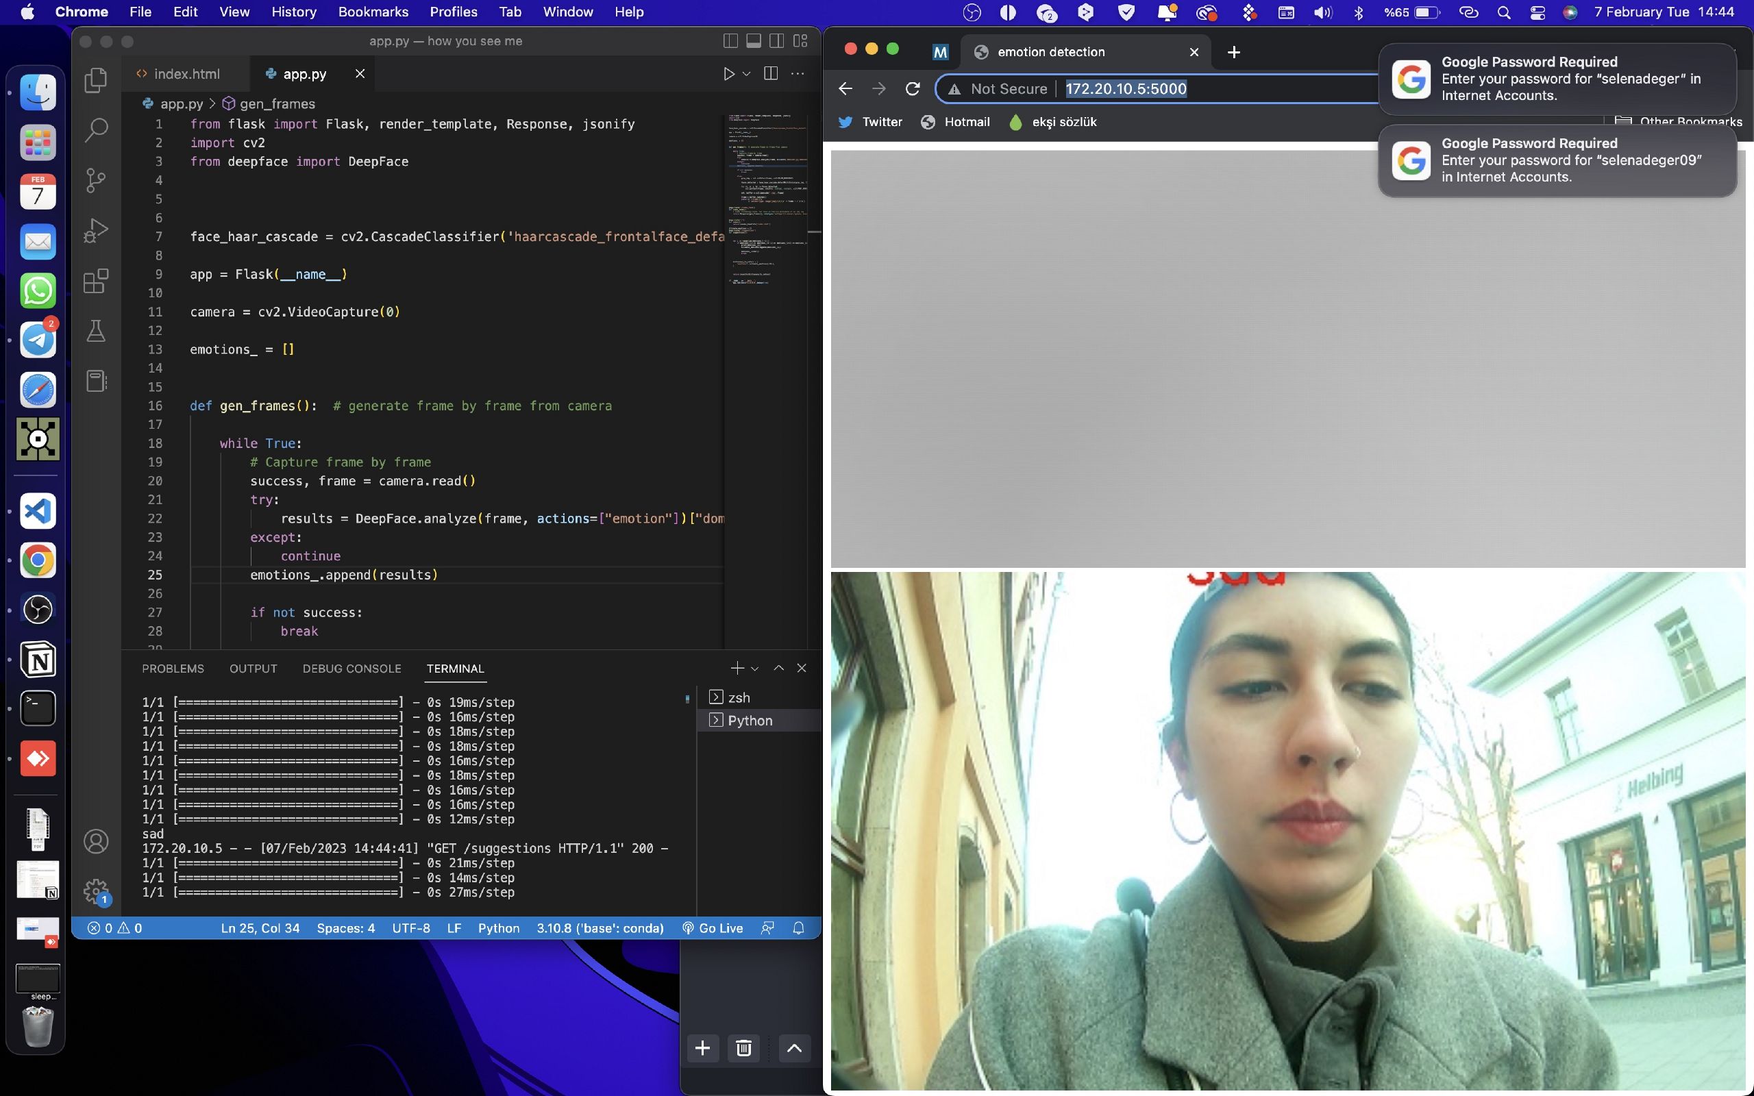Open the Profiles menu in menu bar
The height and width of the screenshot is (1096, 1754).
(x=453, y=12)
